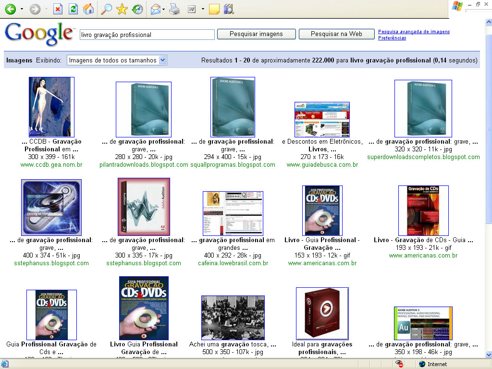The height and width of the screenshot is (369, 492).
Task: Click the browser Back arrow button
Action: [x=10, y=9]
